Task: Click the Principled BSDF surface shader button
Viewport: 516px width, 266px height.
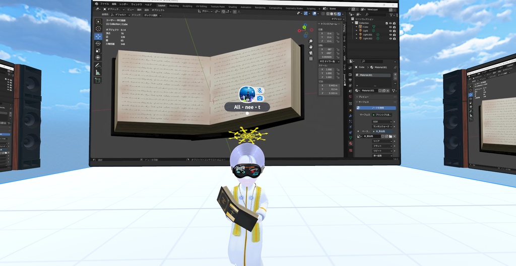Action: tap(382, 115)
